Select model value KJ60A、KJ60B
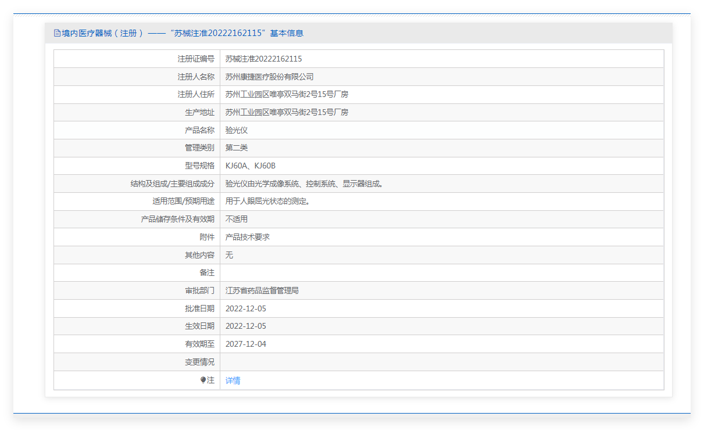Screen dimensions: 704x431 tap(251, 166)
